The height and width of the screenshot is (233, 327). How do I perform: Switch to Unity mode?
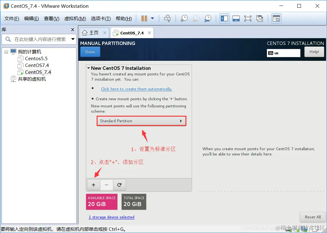tap(259, 18)
